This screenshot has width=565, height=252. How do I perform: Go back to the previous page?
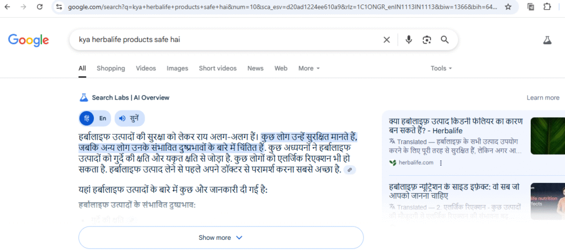(7, 7)
